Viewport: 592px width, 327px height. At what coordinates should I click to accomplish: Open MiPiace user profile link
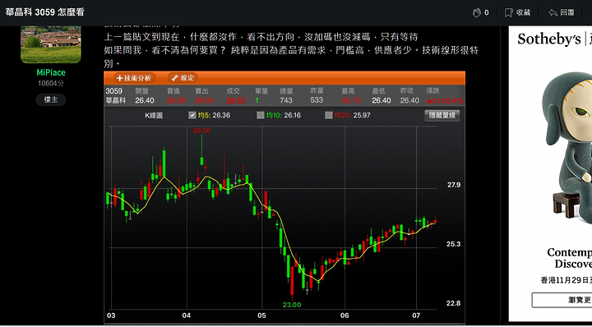(x=51, y=72)
